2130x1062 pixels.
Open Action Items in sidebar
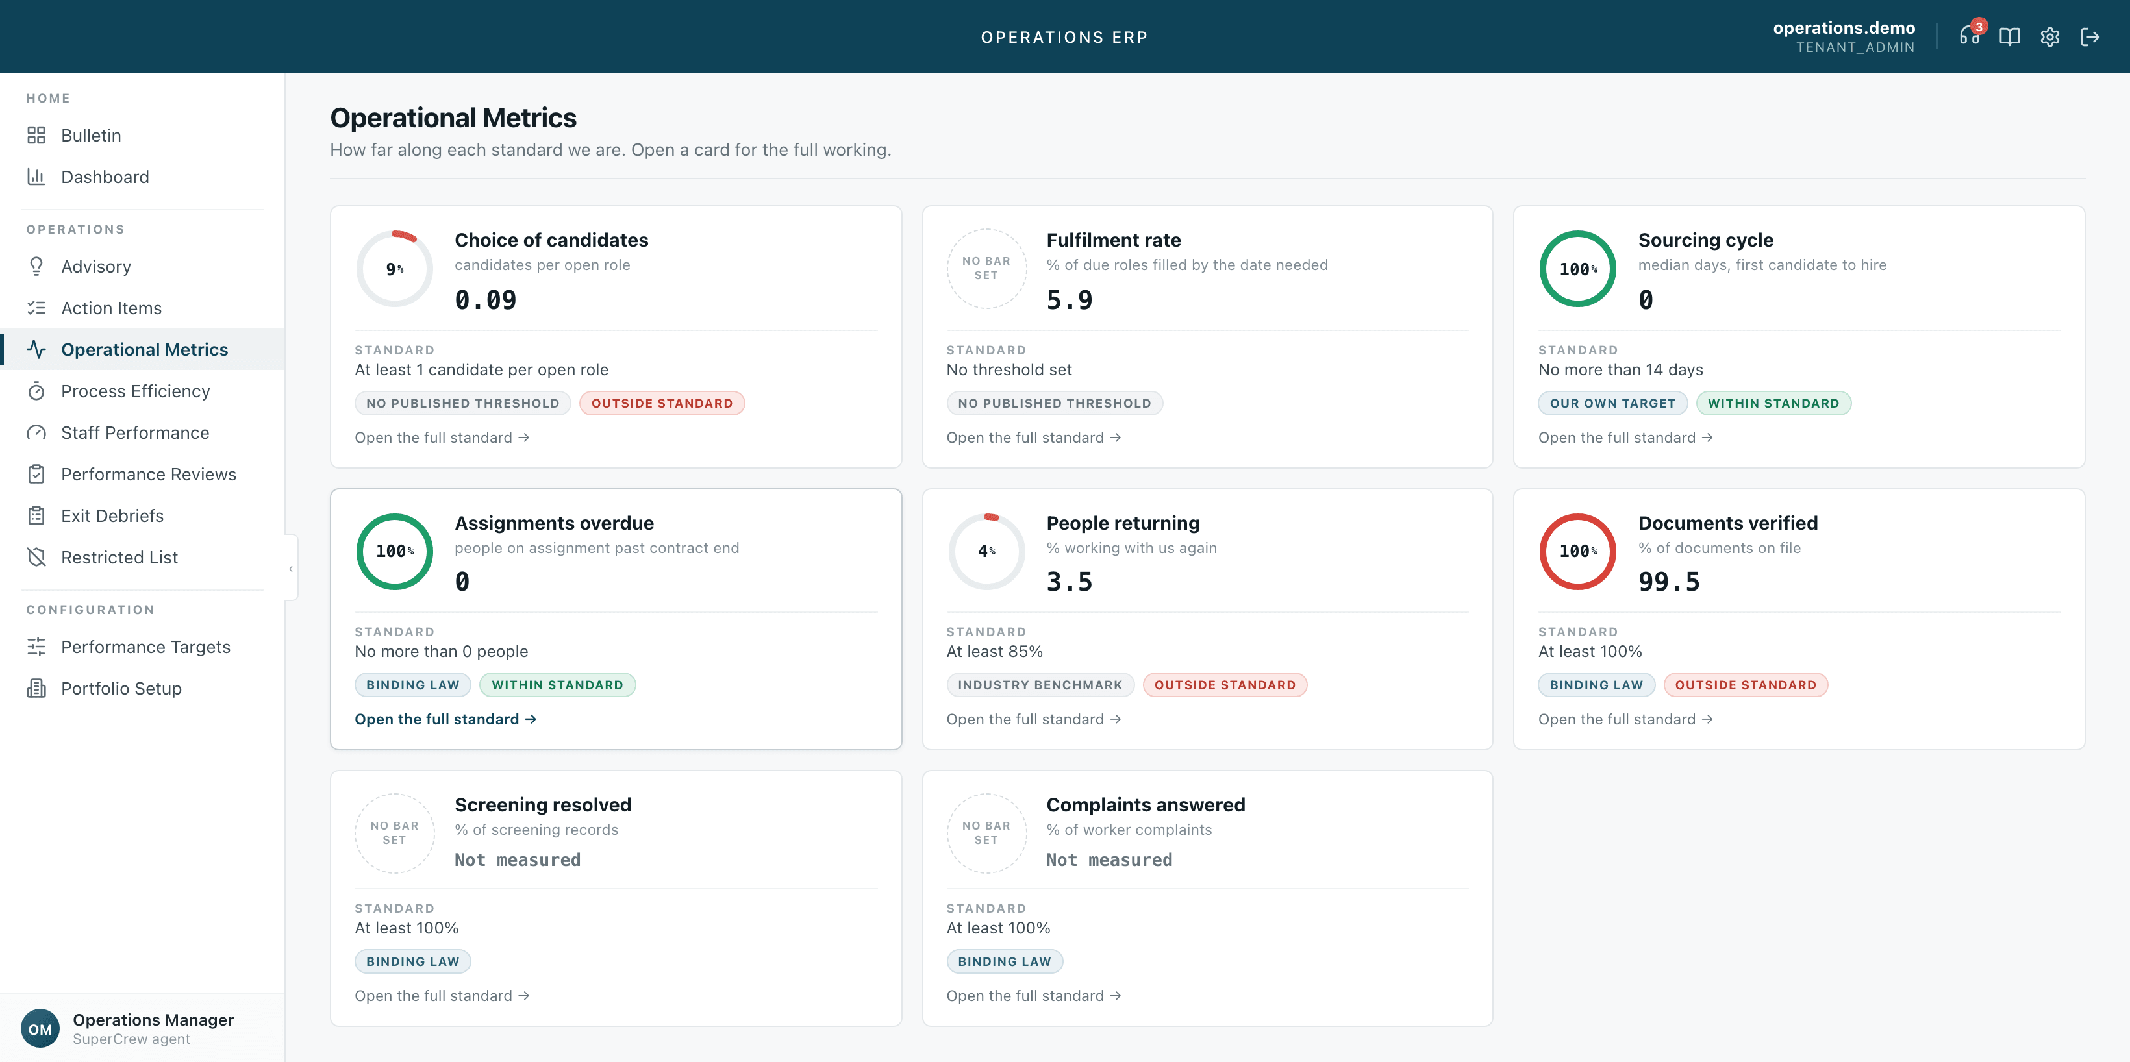tap(142, 308)
